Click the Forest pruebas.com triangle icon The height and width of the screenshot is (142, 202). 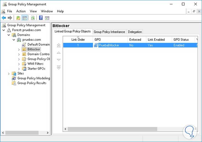point(9,30)
